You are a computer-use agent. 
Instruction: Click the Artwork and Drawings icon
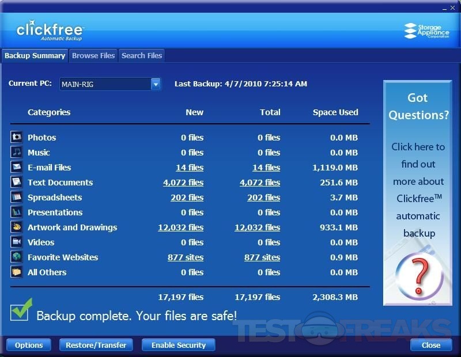pos(16,227)
